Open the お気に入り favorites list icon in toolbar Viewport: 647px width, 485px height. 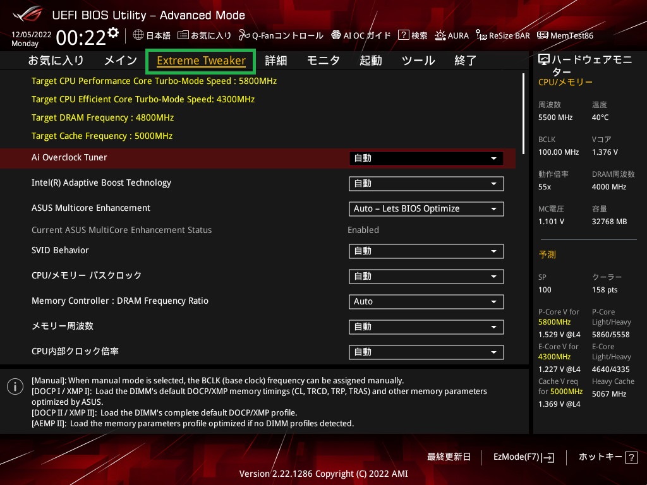pyautogui.click(x=183, y=35)
